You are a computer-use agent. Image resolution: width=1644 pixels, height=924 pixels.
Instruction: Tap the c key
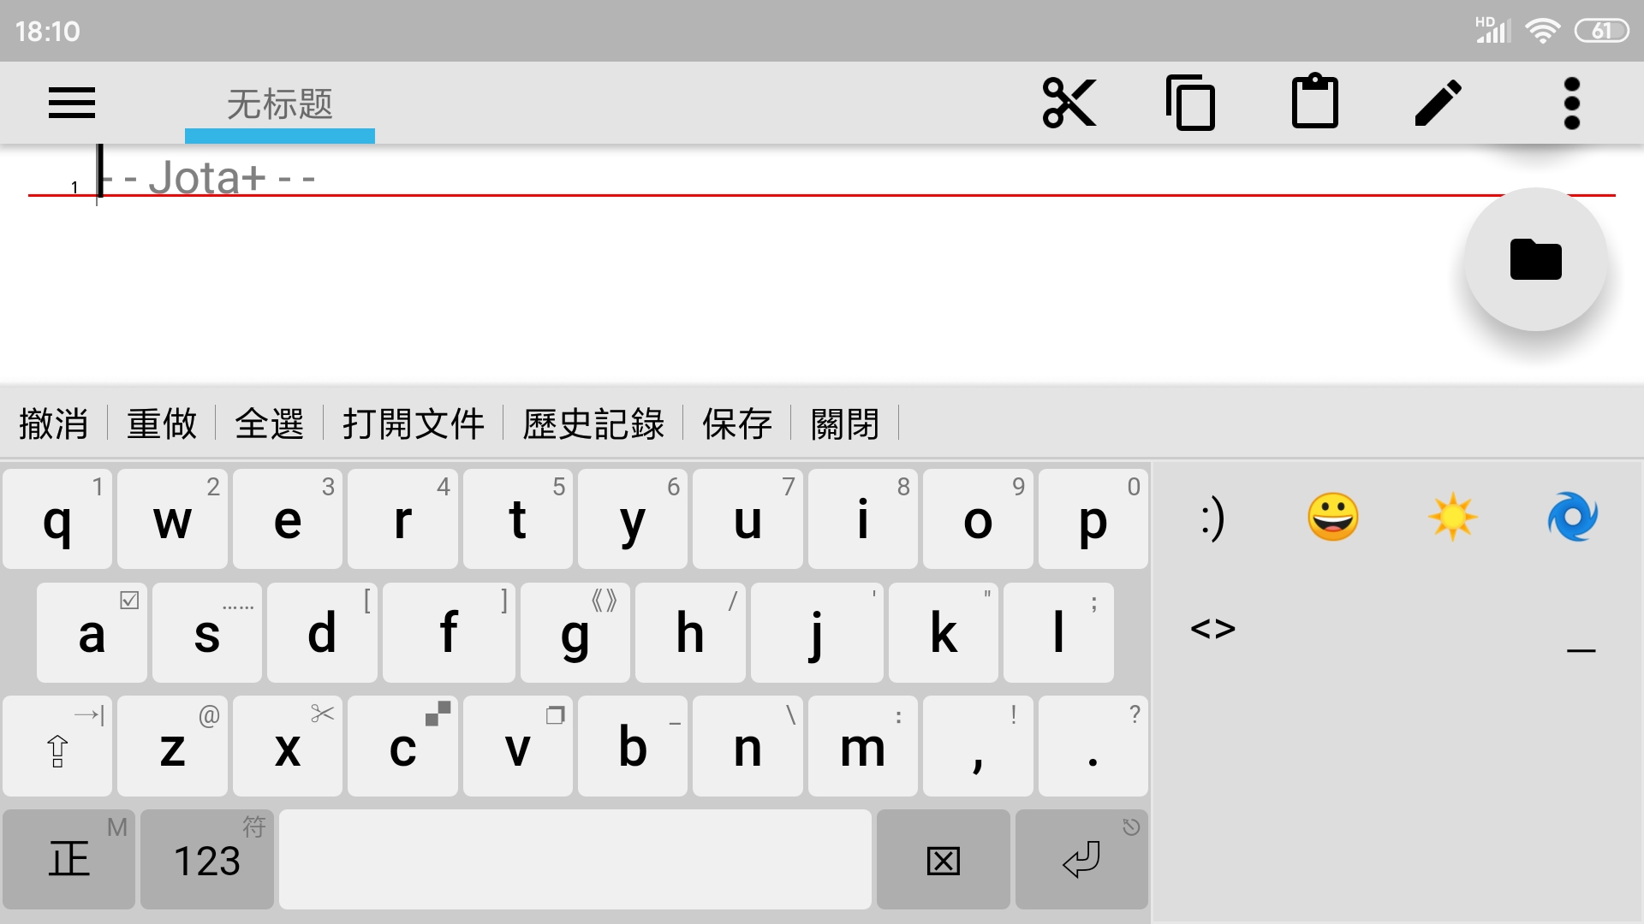(402, 747)
